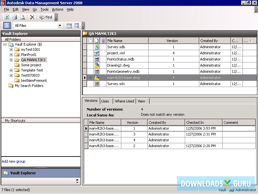Click the attachment paperclip column header

[103, 41]
